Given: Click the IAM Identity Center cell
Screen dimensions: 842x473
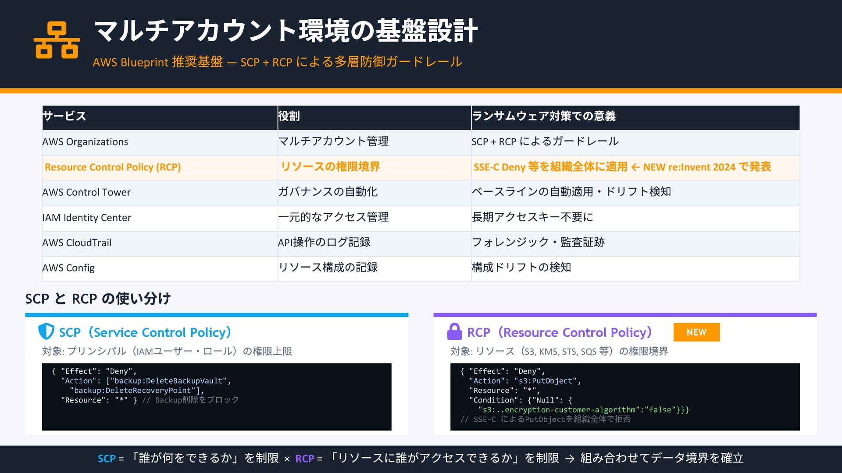Looking at the screenshot, I should [x=160, y=218].
